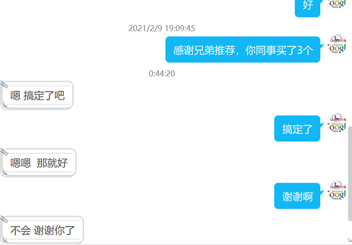Click the paperclip on the '嗯 搞定了吧' bubble
This screenshot has width=352, height=245.
4,84
